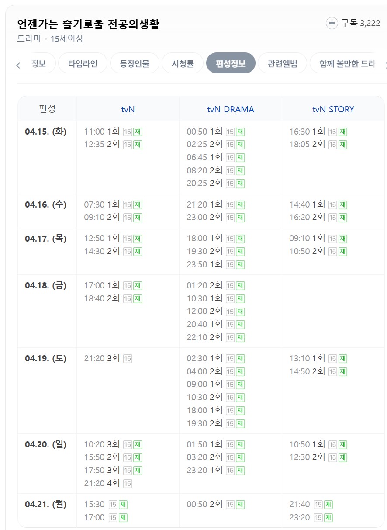This screenshot has height=530, width=387.
Task: Click tvN STORY 13:10 1회 entry
Action: pos(318,358)
